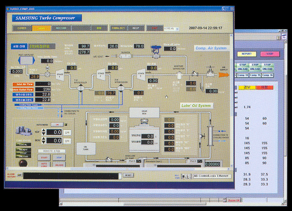292x211 pixels.
Task: Select Comp 15 in the back window
Action: tap(255, 75)
